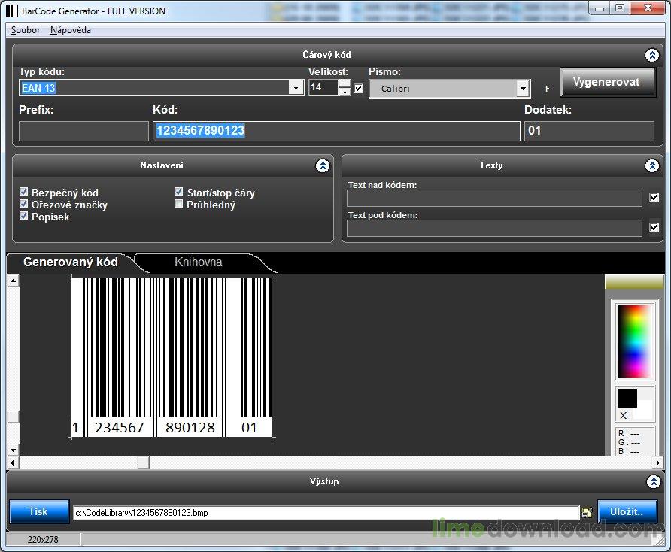
Task: Click the Uložit button
Action: (x=627, y=511)
